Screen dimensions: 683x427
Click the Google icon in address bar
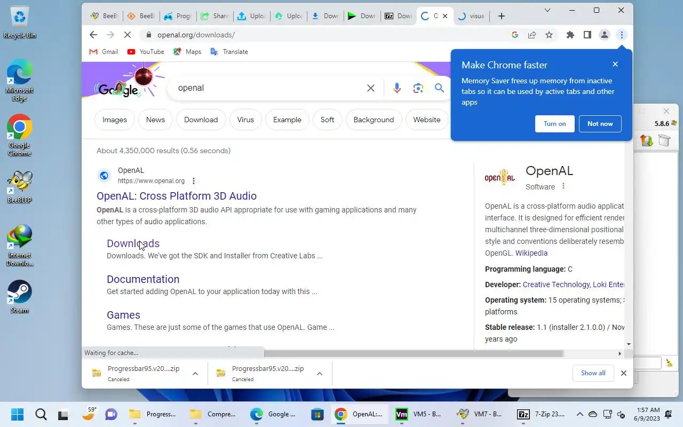(515, 35)
